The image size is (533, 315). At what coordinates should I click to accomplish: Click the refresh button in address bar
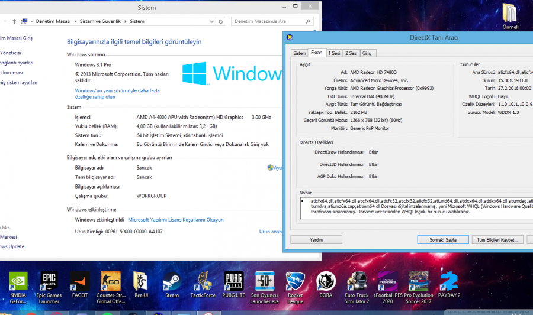[x=221, y=21]
